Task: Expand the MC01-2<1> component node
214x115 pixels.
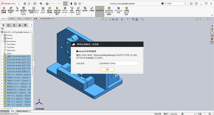Action: tap(2, 74)
